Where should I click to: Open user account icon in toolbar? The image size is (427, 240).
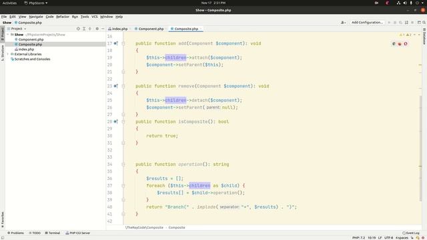click(x=343, y=23)
